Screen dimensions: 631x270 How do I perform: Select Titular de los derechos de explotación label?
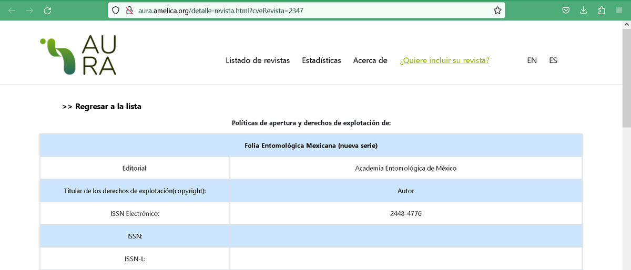click(135, 191)
